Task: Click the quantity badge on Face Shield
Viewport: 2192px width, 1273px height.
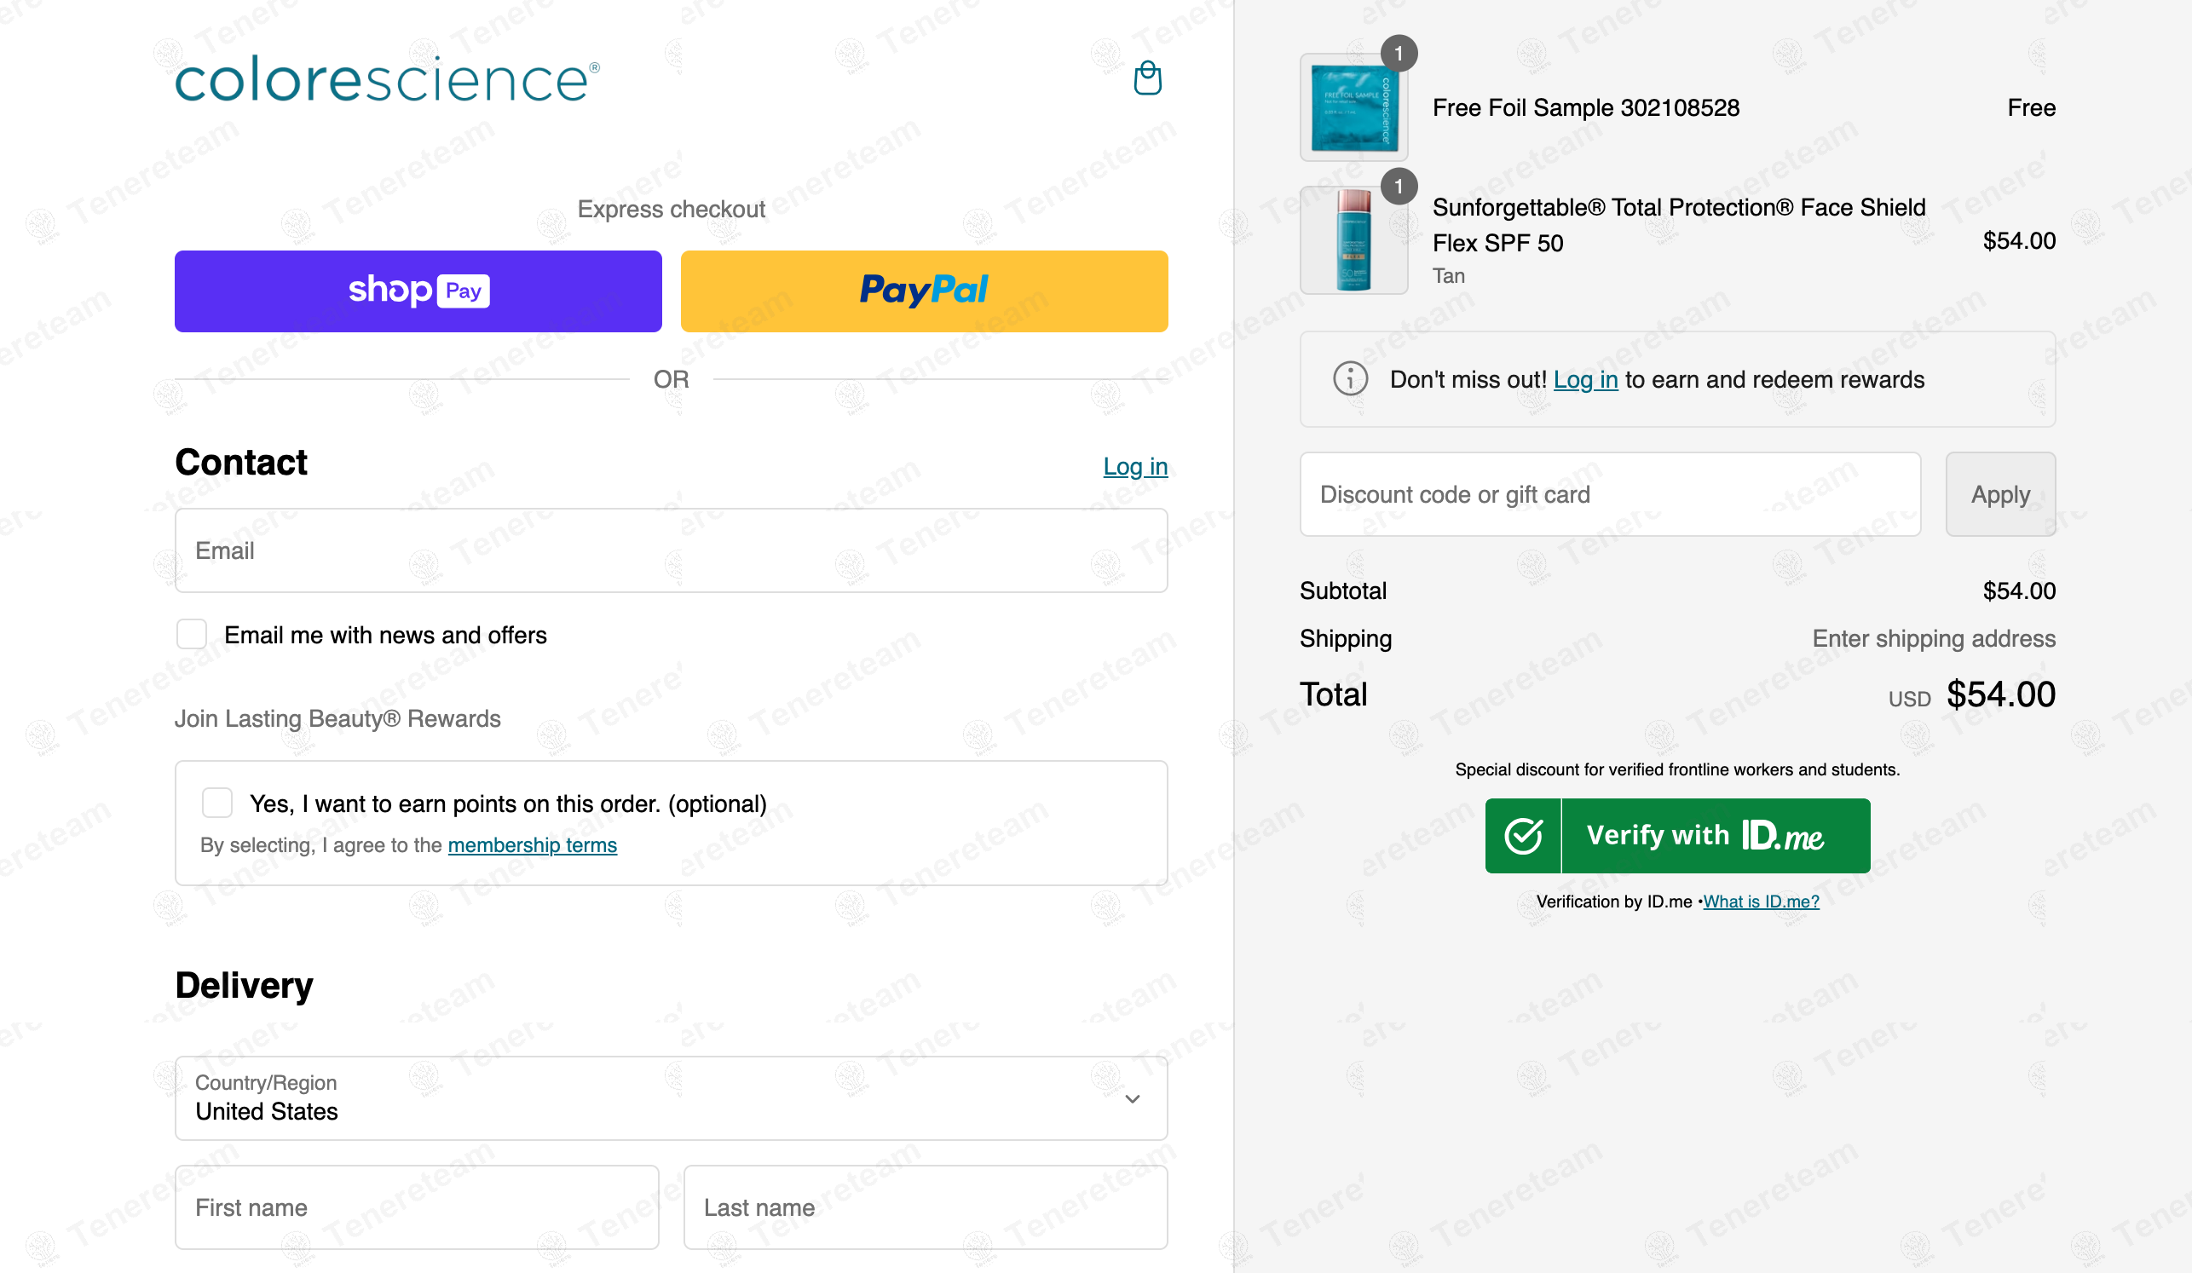Action: pyautogui.click(x=1399, y=186)
